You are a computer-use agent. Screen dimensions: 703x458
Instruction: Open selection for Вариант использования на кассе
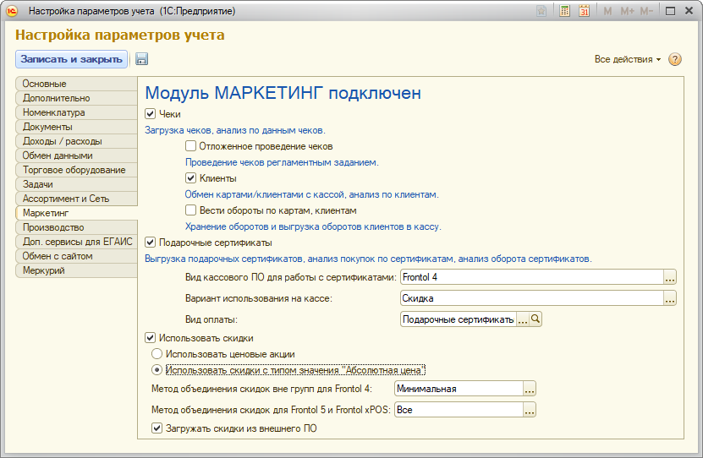point(669,298)
